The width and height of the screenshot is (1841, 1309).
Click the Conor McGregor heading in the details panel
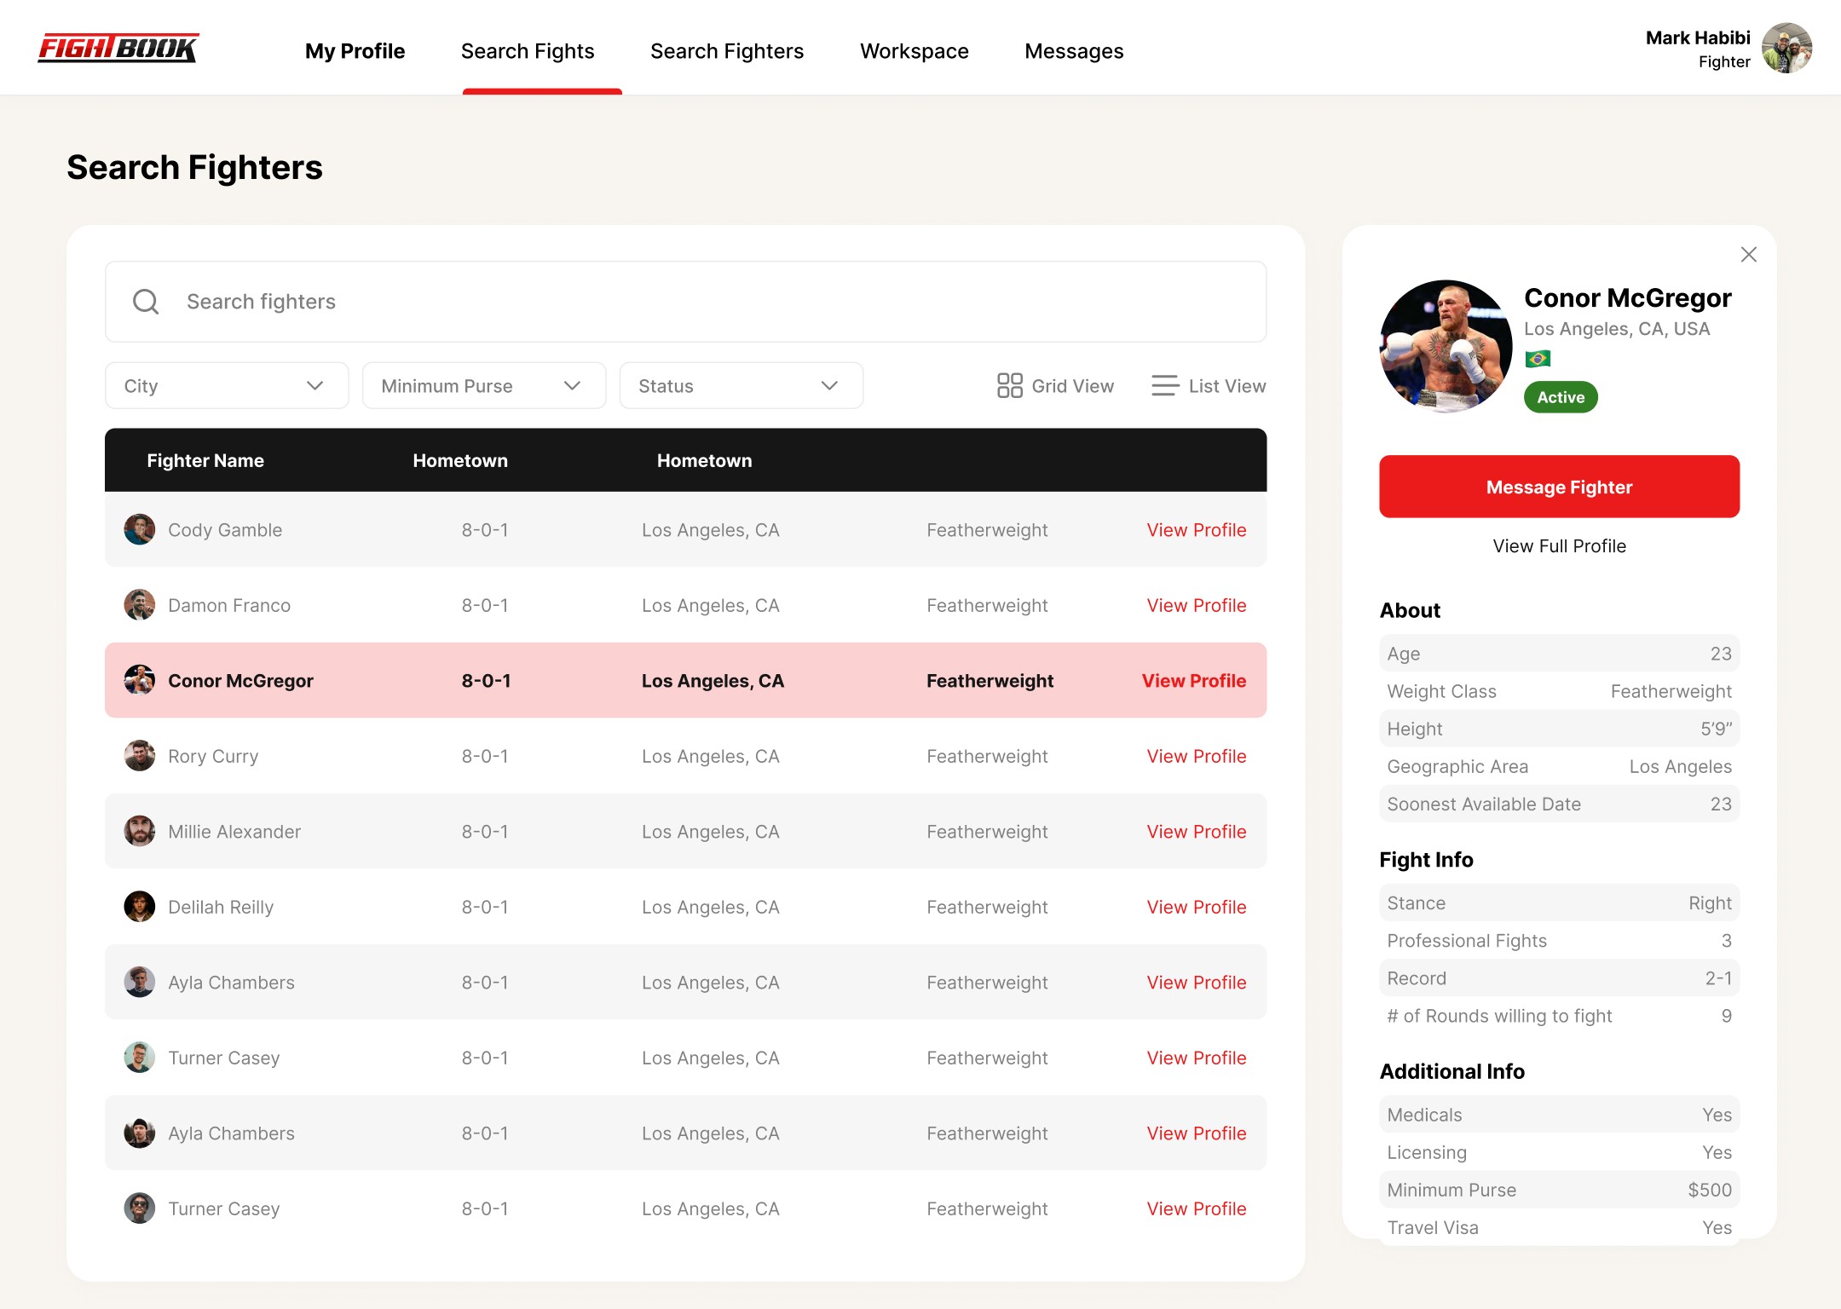1628,297
